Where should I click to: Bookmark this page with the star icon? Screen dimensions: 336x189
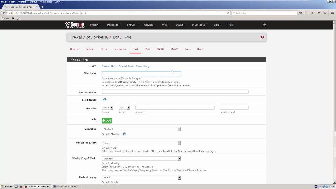301,13
